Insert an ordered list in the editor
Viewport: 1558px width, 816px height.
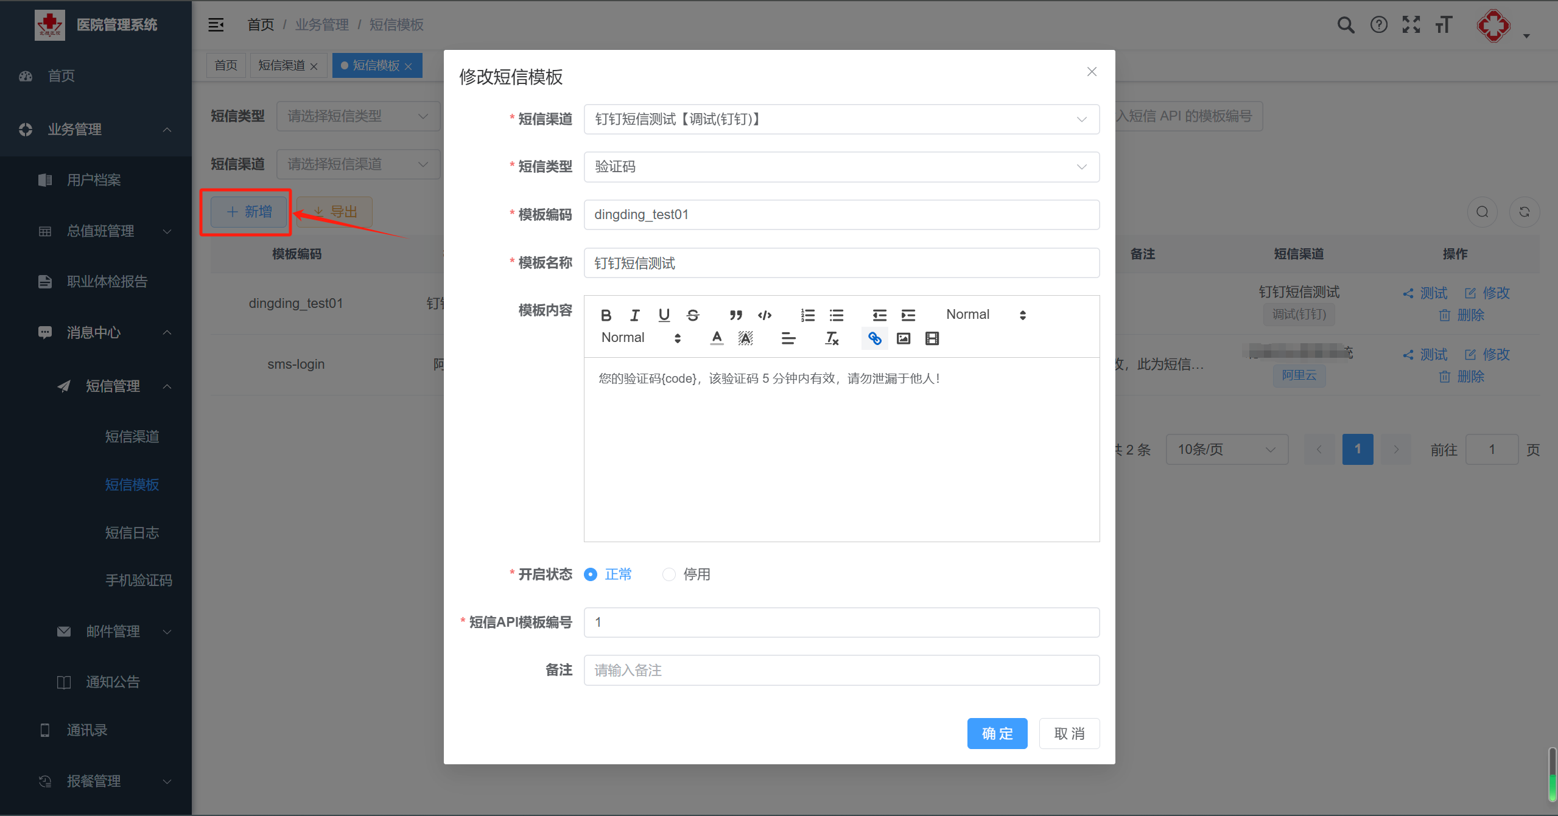[x=807, y=315]
